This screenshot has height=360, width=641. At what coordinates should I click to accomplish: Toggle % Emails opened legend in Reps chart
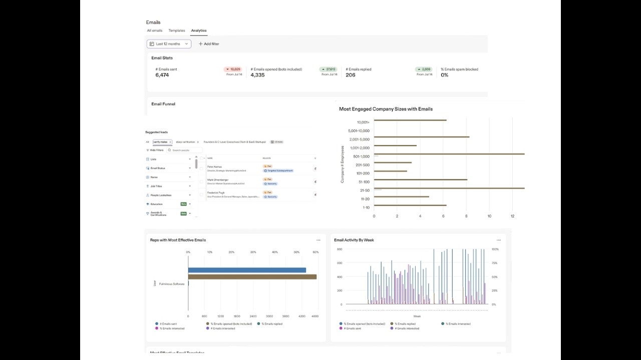tap(228, 324)
